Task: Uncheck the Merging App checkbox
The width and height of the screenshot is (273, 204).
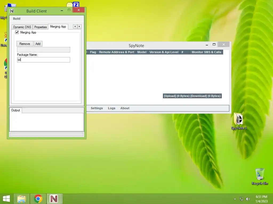Action: tap(17, 32)
